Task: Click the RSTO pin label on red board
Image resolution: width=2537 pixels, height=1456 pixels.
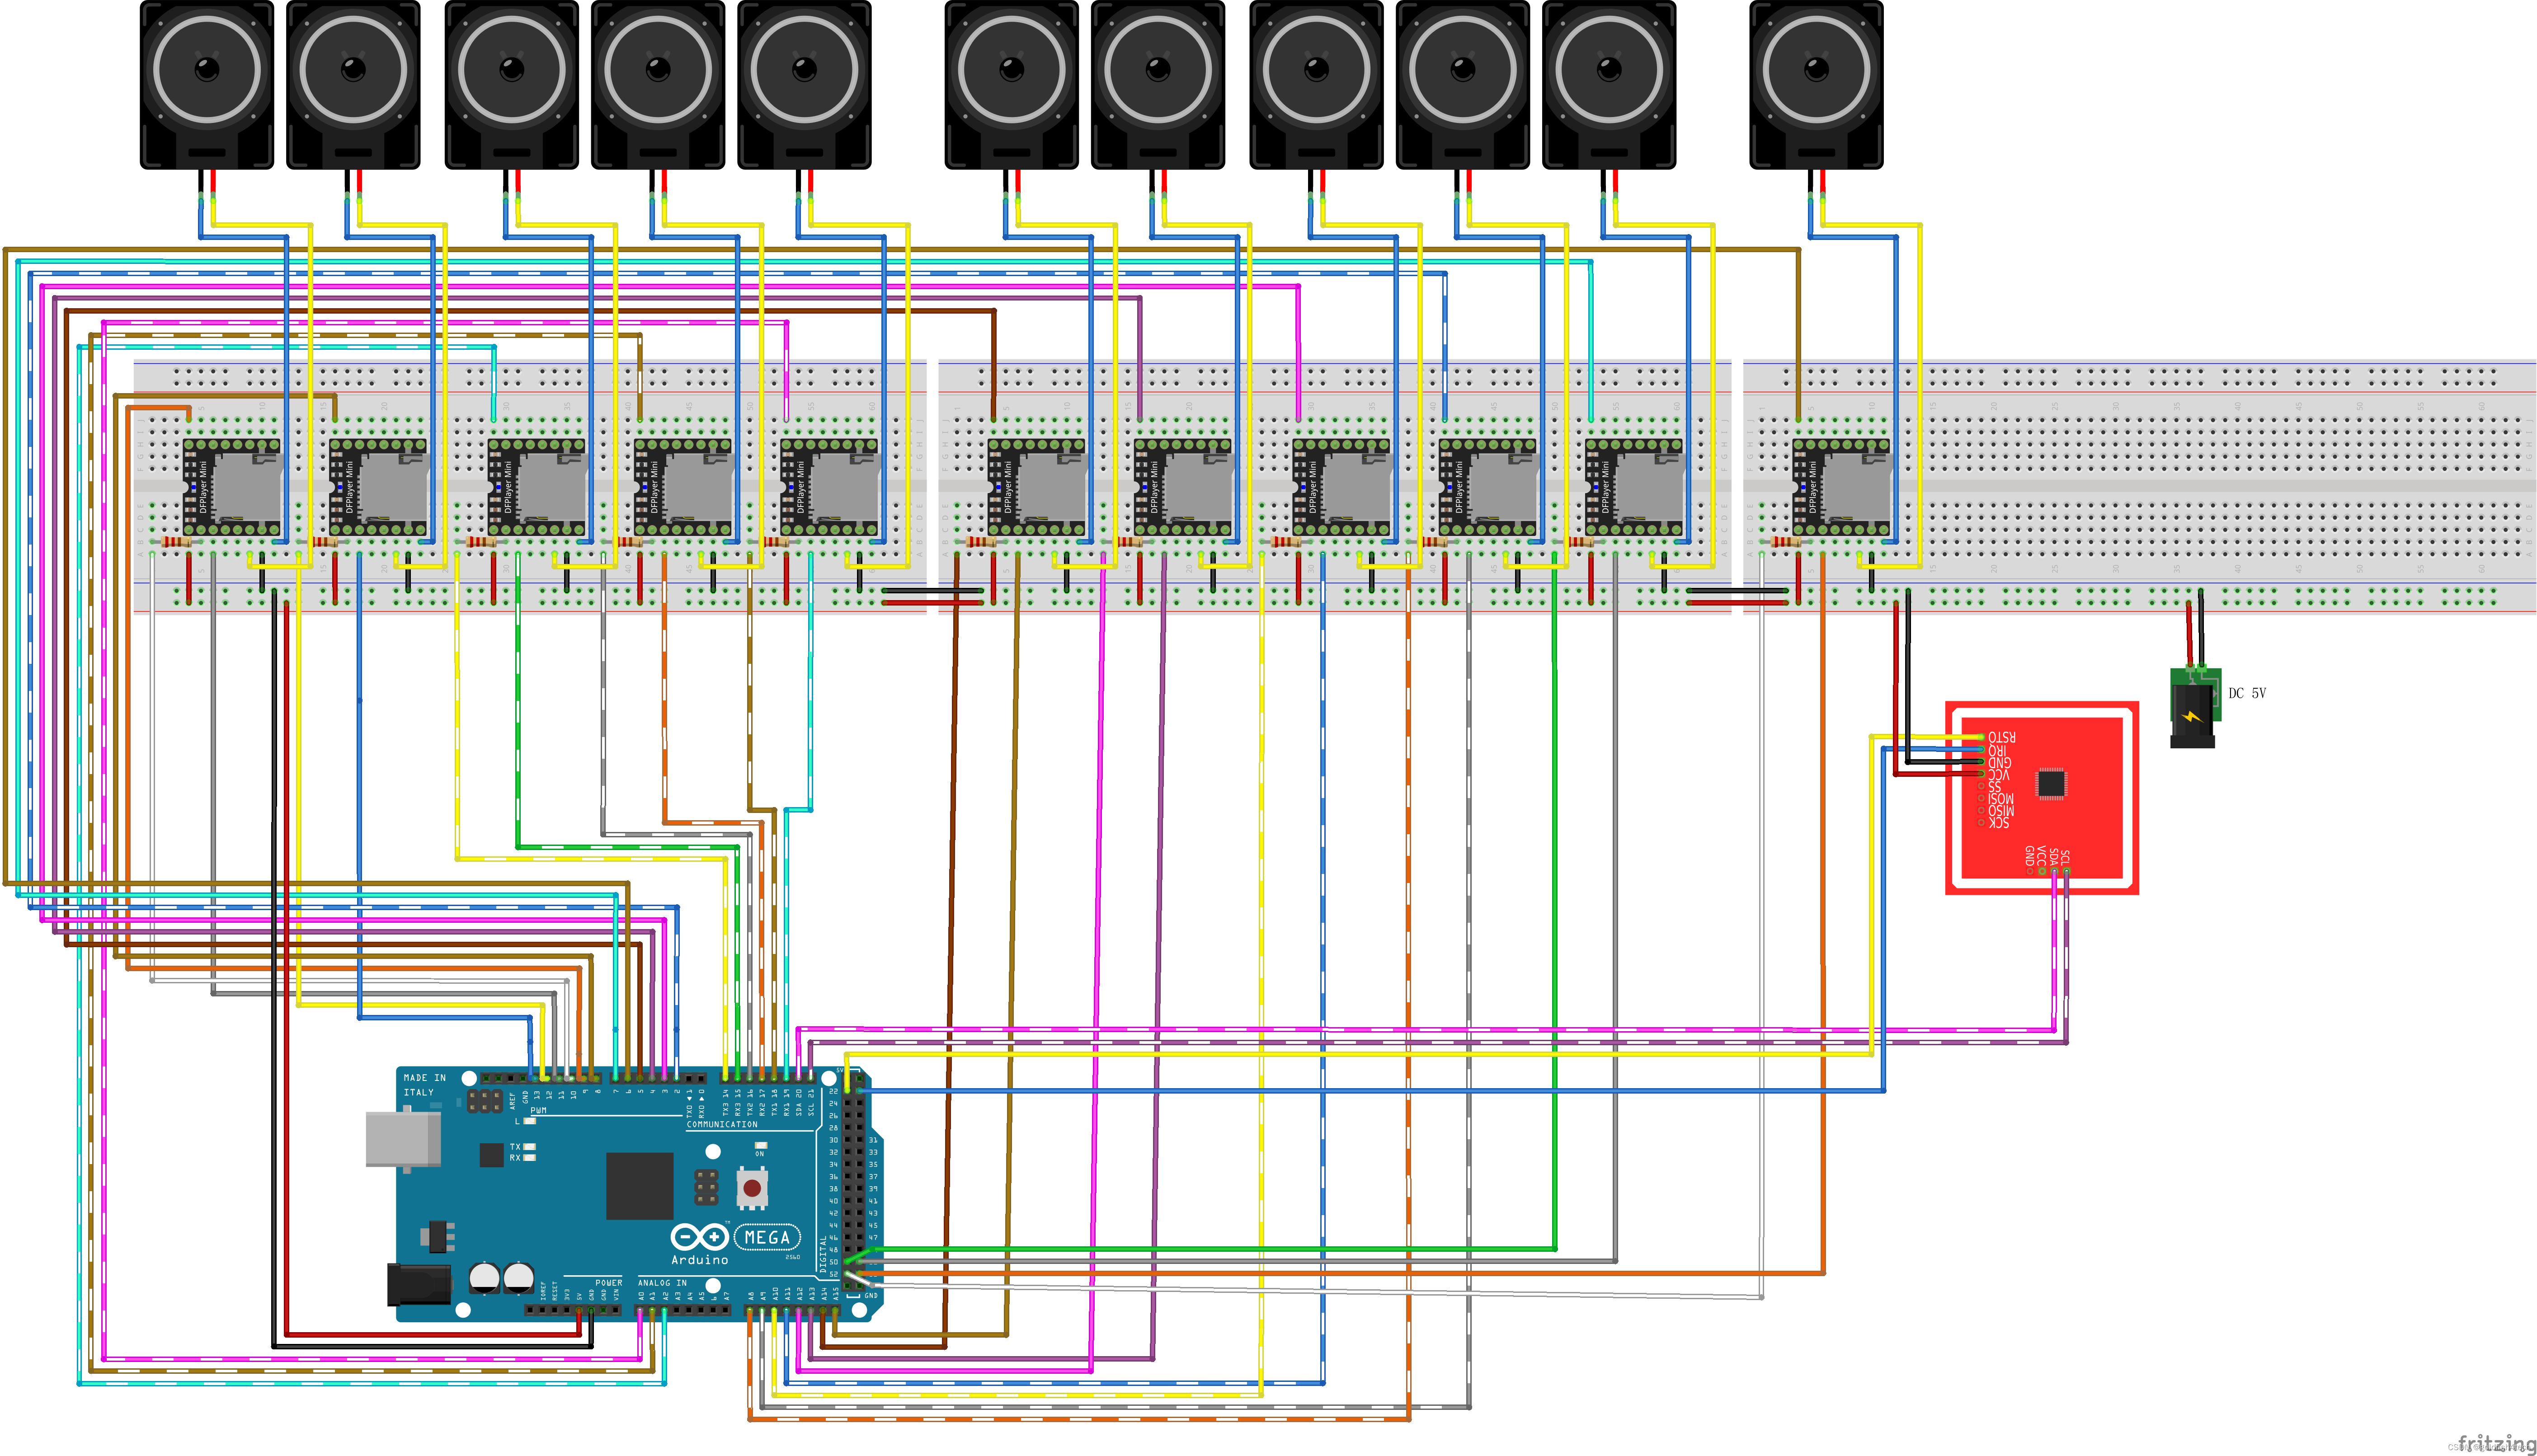Action: coord(2001,737)
